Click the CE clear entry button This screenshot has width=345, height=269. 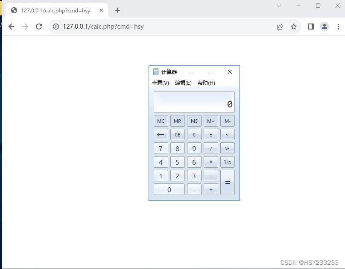(178, 134)
